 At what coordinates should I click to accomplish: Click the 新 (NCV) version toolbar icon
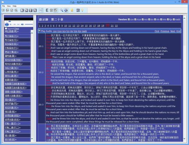(x=12, y=10)
